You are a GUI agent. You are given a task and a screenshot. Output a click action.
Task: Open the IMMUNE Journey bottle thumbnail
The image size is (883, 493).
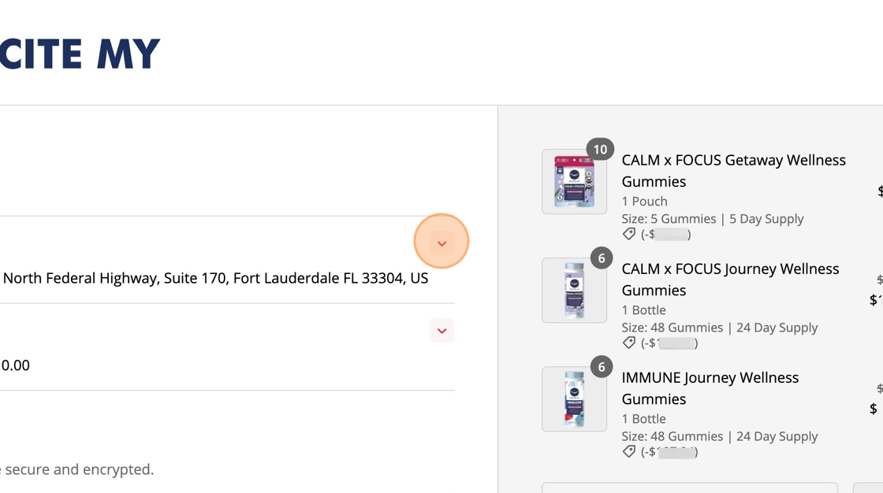tap(575, 399)
